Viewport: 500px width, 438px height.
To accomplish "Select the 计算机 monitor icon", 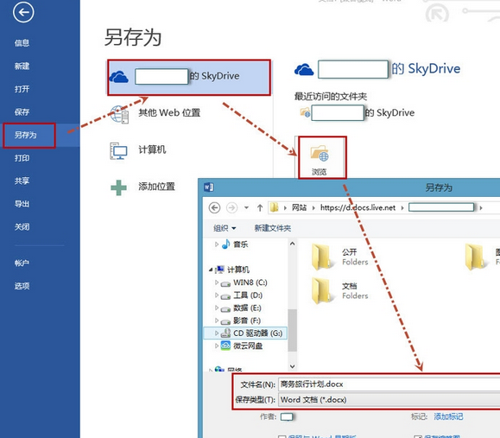I will 118,151.
